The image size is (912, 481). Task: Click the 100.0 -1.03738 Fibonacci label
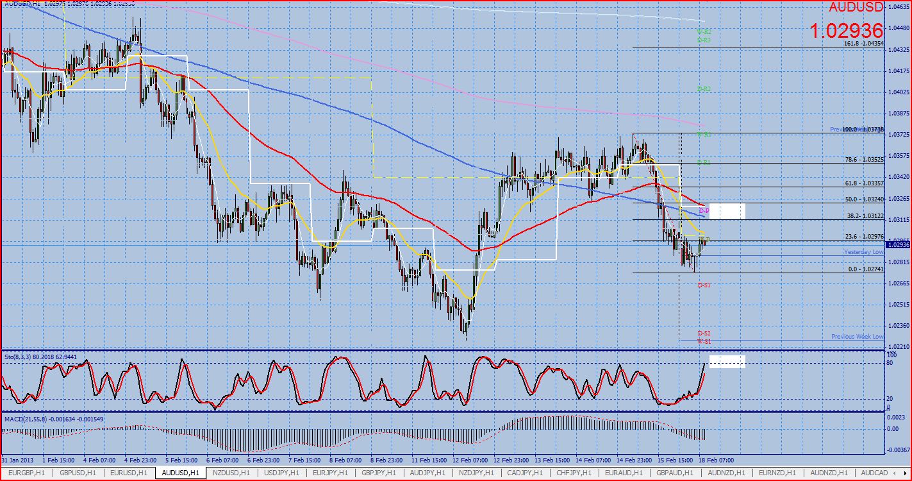pos(865,130)
